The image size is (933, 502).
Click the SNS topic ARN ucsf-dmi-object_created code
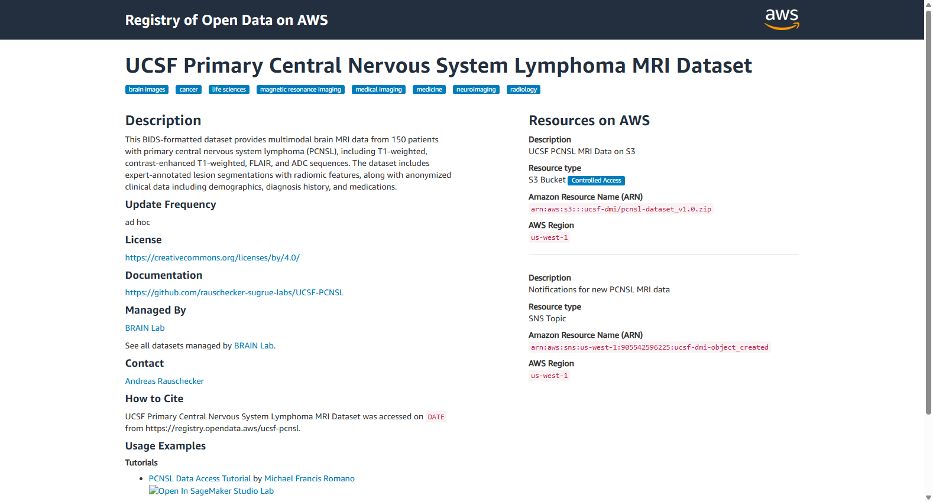[650, 347]
